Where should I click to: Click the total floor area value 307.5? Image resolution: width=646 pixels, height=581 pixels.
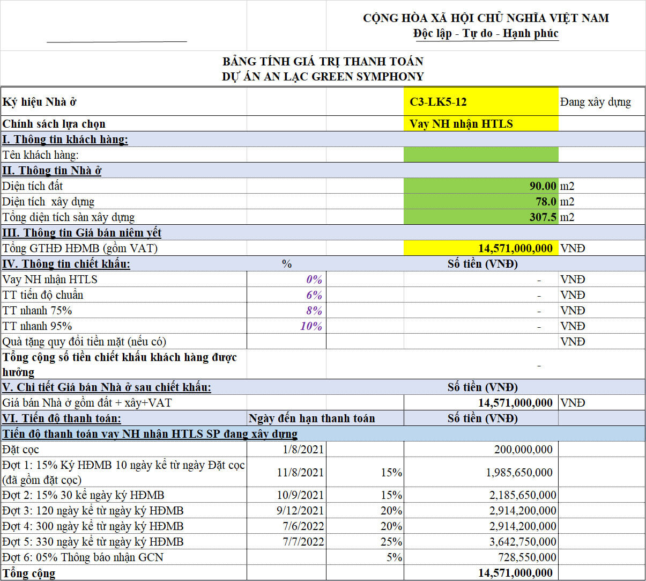pos(480,217)
